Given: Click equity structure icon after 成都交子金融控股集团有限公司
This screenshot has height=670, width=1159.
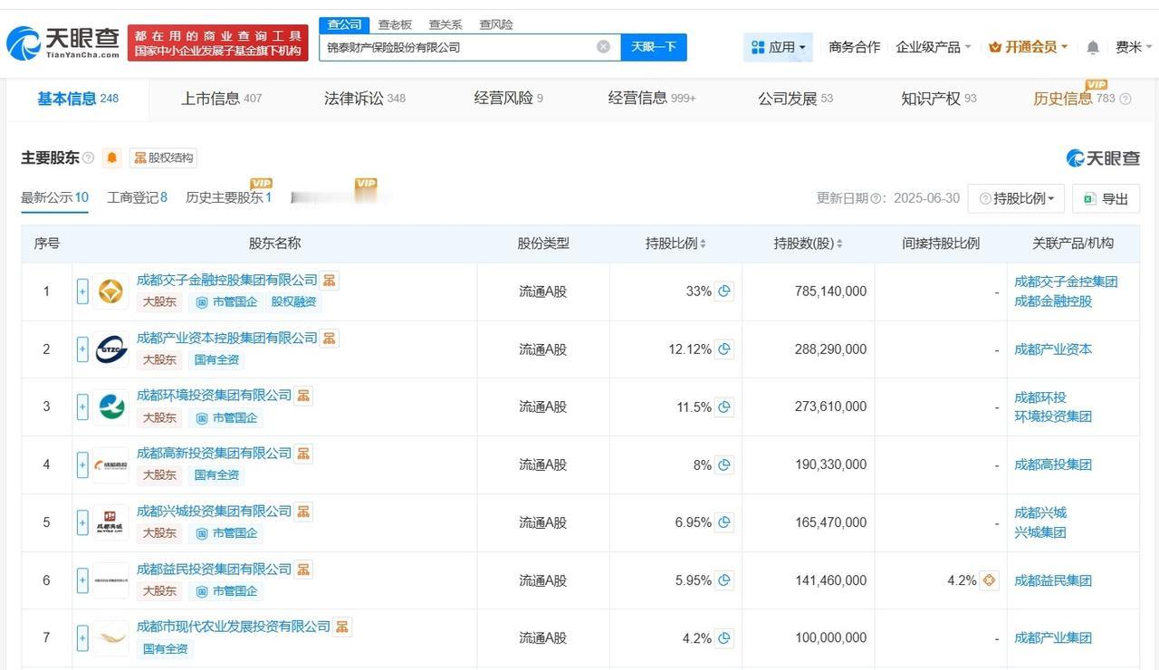Looking at the screenshot, I should tap(330, 280).
